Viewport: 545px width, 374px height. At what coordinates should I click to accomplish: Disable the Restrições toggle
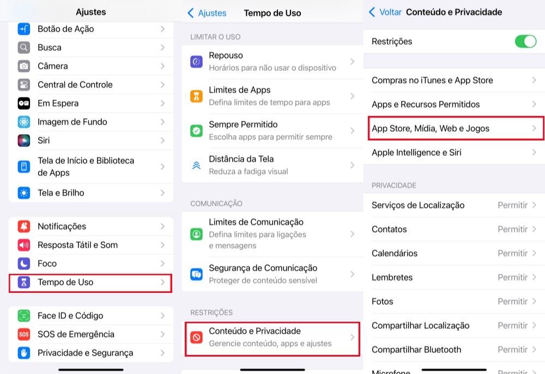coord(525,41)
